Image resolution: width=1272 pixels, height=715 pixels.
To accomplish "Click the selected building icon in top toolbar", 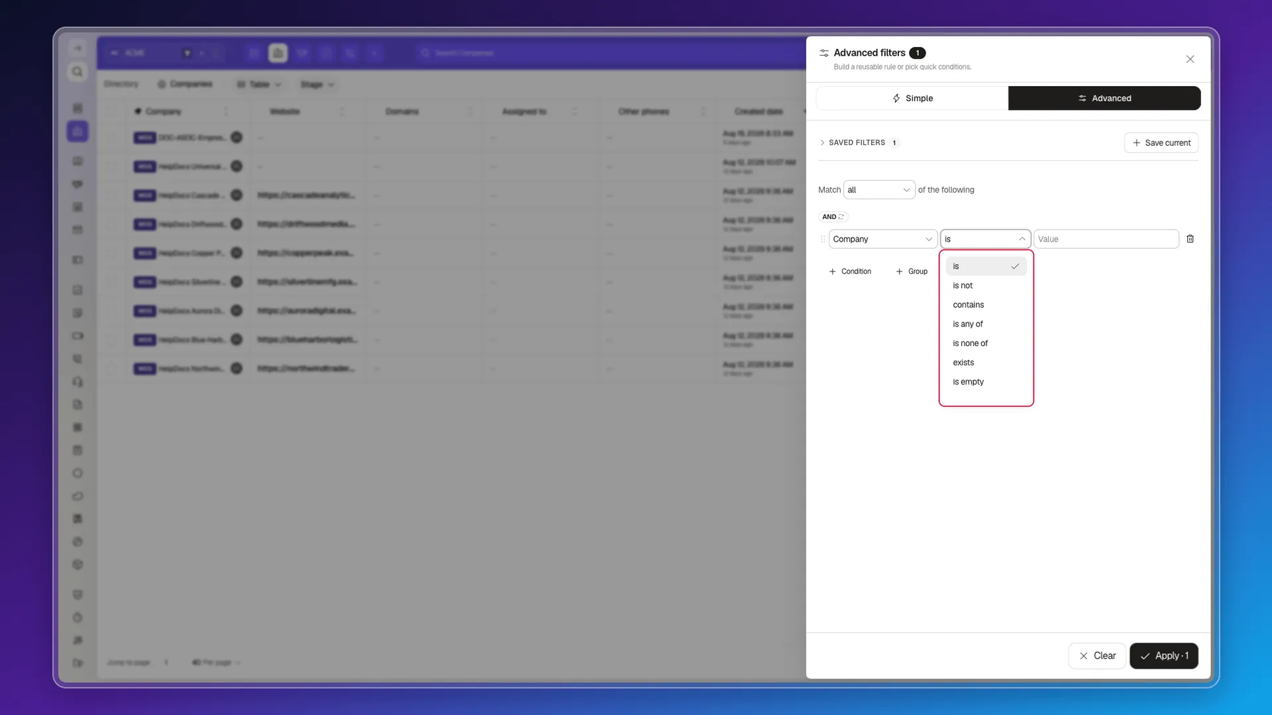I will (x=278, y=53).
